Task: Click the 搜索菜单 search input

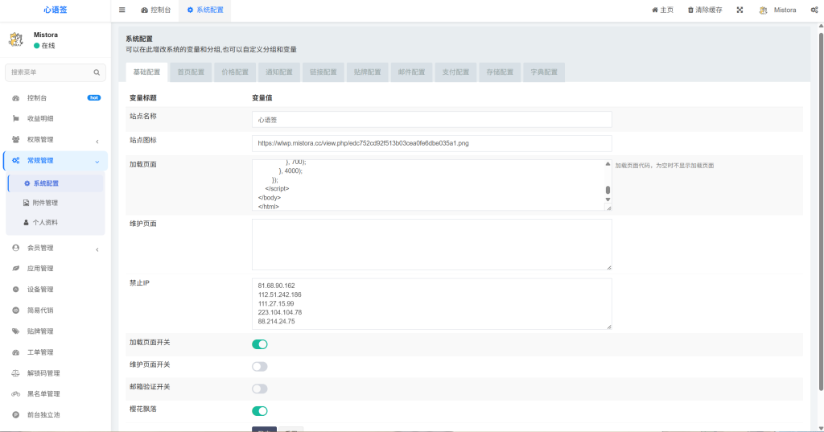Action: [56, 72]
